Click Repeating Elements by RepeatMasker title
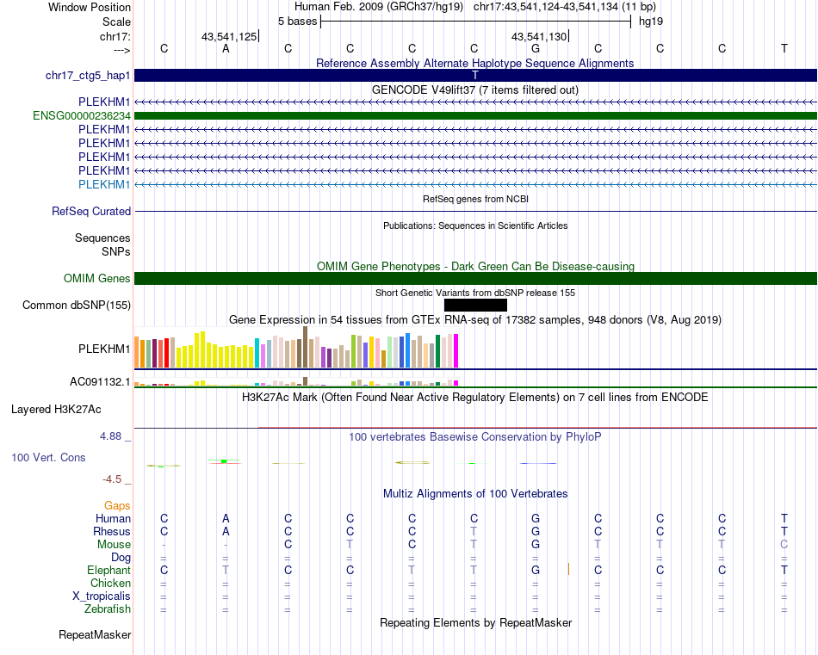The image size is (818, 655). [475, 622]
